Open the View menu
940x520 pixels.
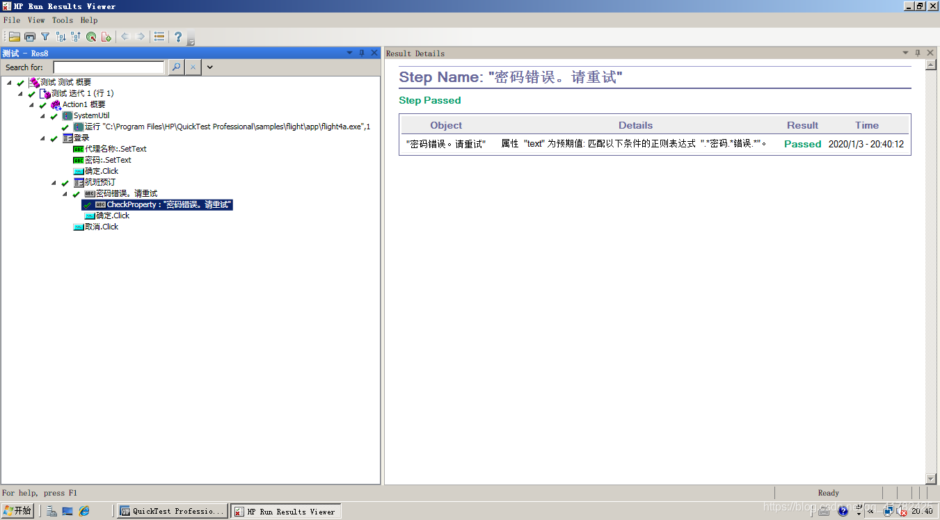36,20
